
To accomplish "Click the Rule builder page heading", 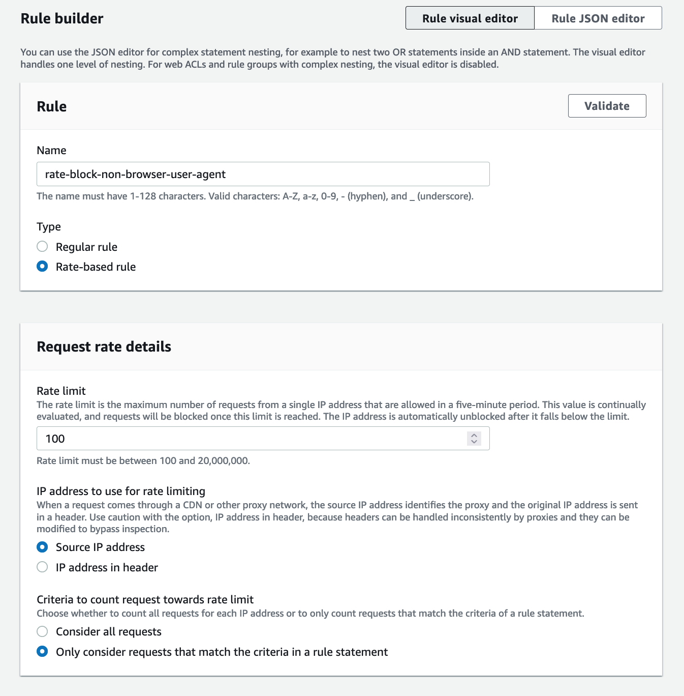I will pos(62,18).
